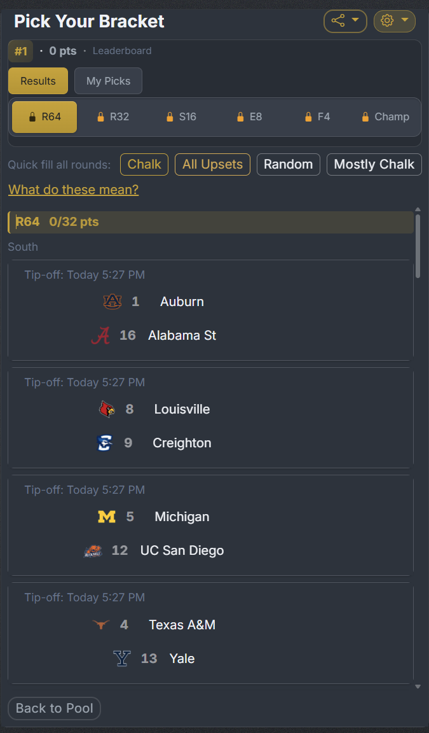Click the share bracket icon
429x733 pixels.
[x=338, y=21]
